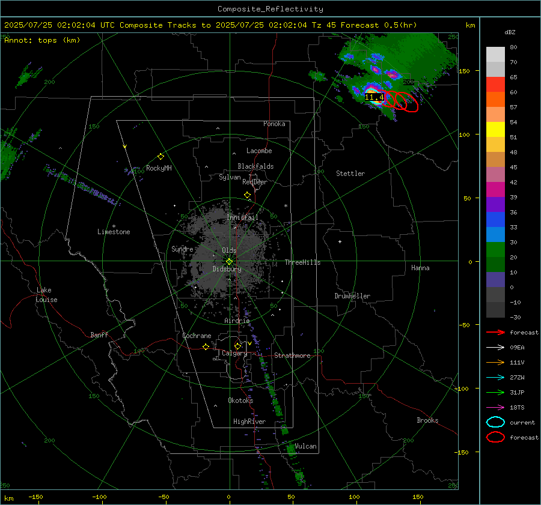541x505 pixels.
Task: Click the Lacombe city label
Action: click(x=259, y=151)
